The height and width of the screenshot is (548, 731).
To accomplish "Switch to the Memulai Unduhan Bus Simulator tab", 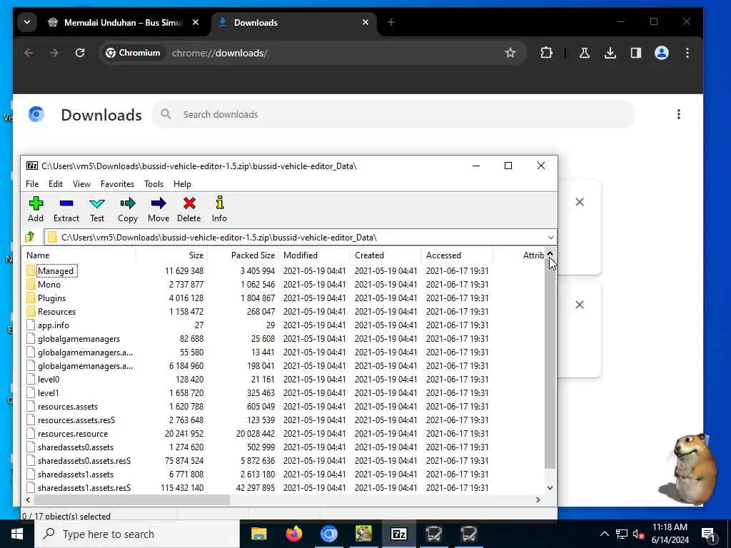I will click(123, 22).
